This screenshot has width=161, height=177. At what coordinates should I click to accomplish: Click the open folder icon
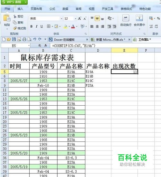pos(9,39)
